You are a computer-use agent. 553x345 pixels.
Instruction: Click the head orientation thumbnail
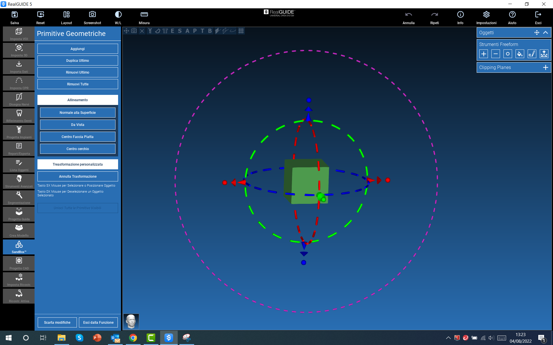(131, 321)
